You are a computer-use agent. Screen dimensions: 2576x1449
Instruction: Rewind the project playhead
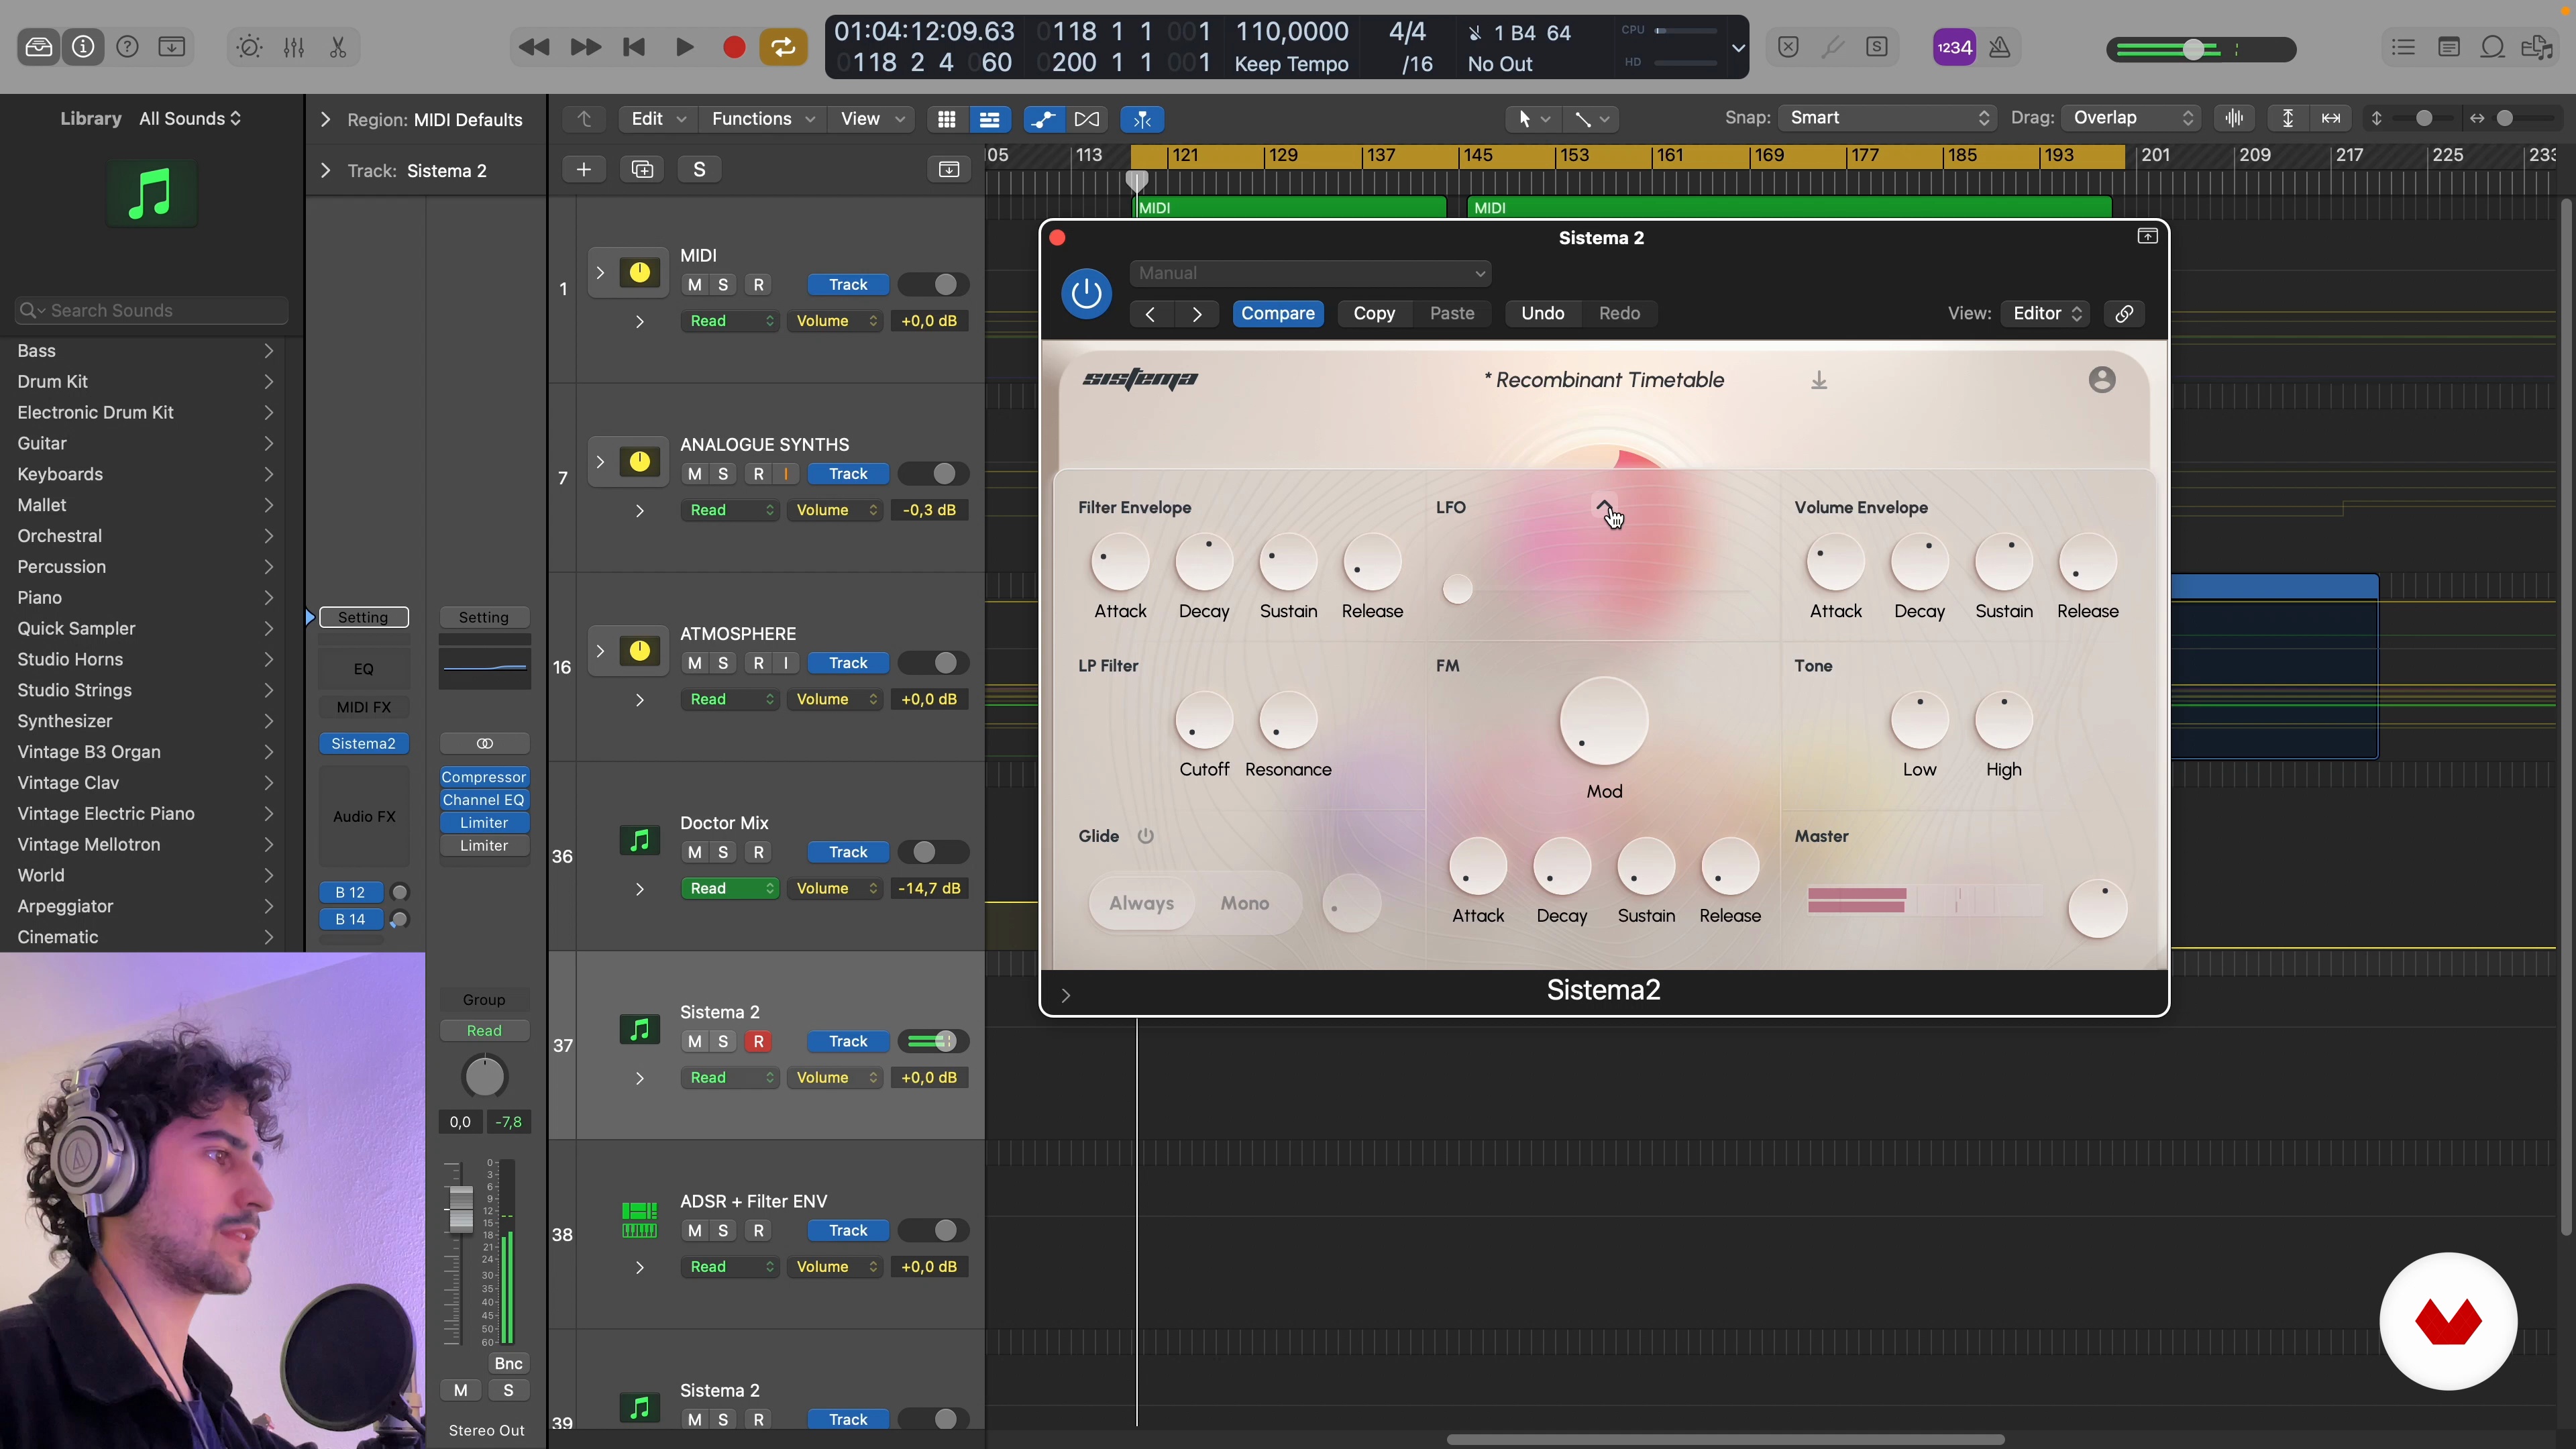click(x=534, y=47)
